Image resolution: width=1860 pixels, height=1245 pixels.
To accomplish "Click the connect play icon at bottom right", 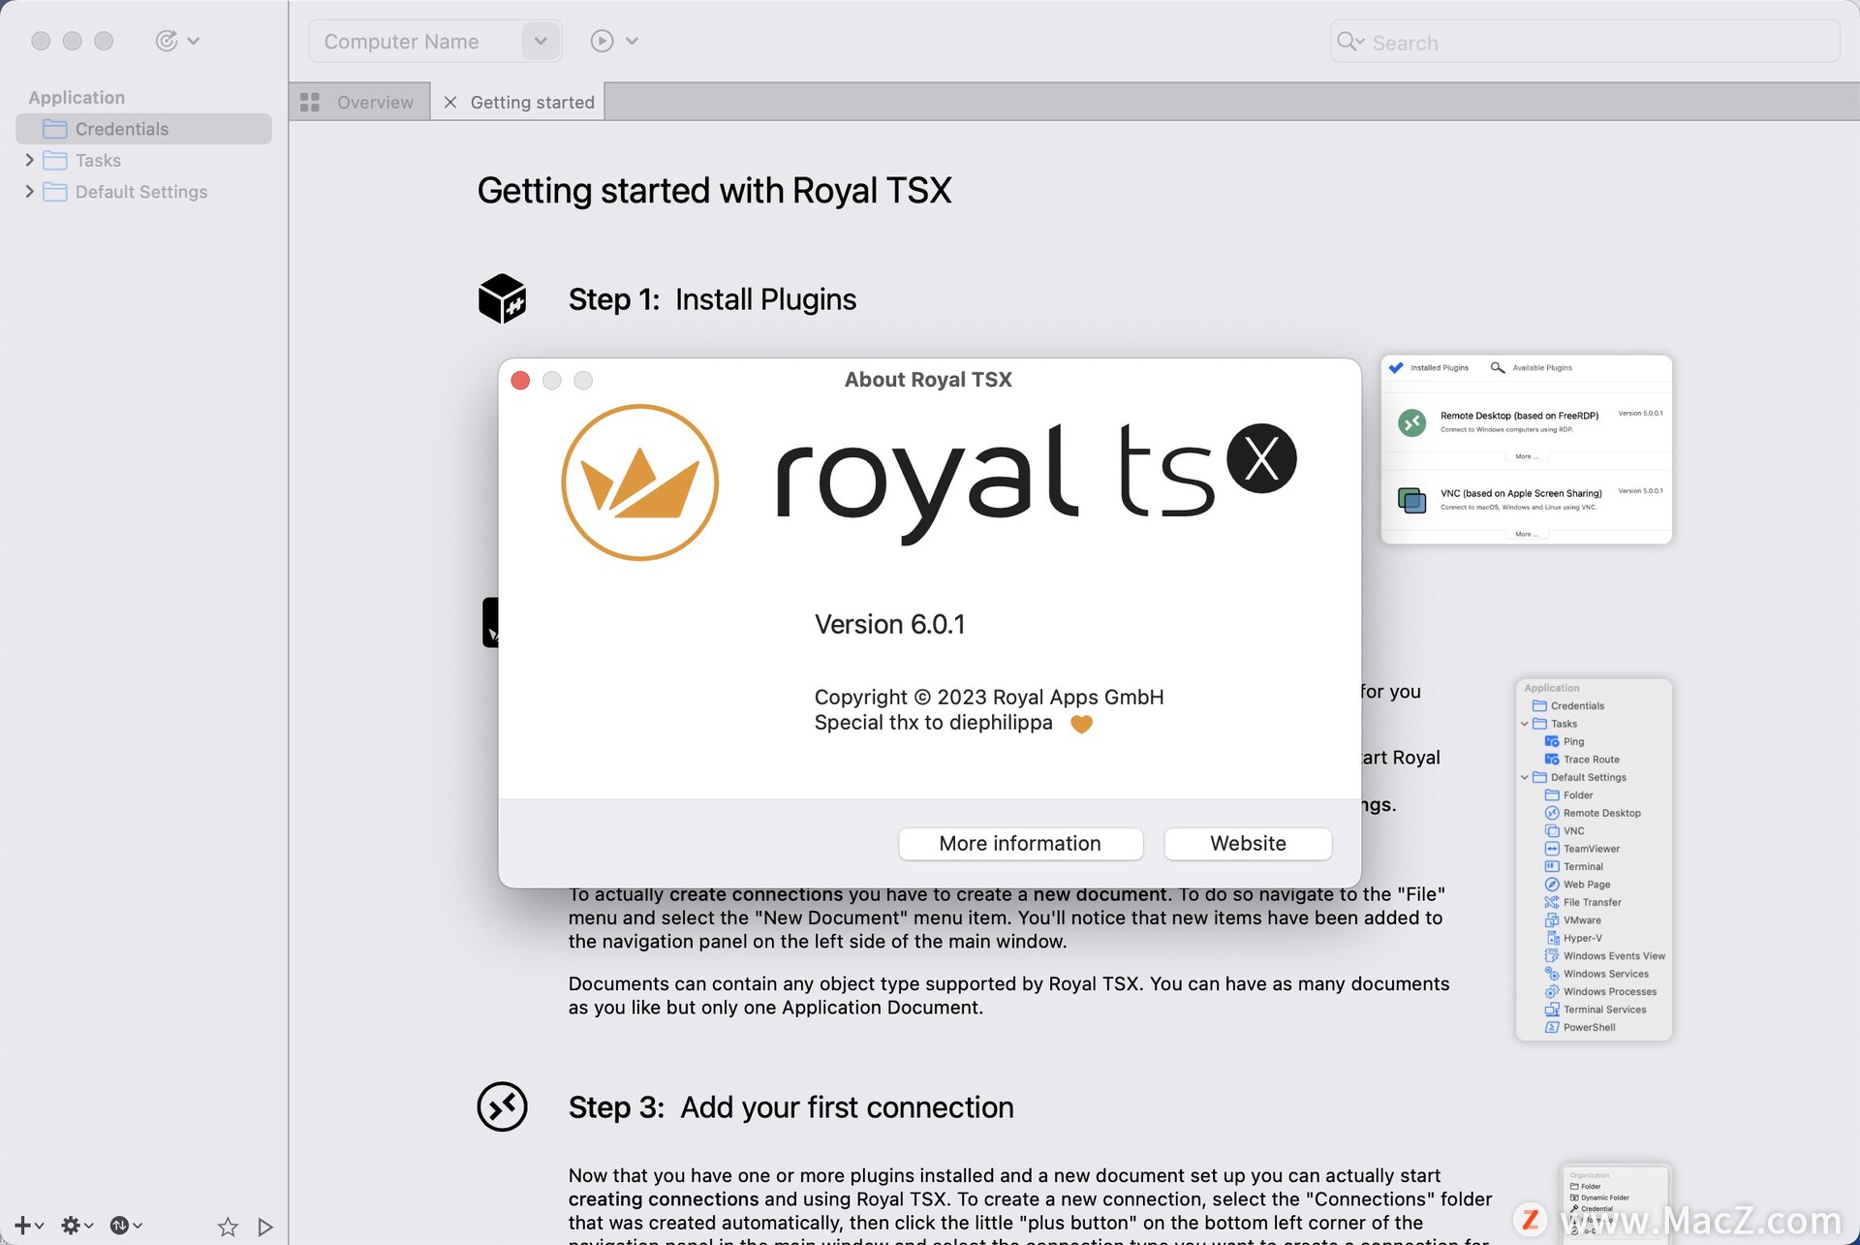I will click(x=265, y=1225).
